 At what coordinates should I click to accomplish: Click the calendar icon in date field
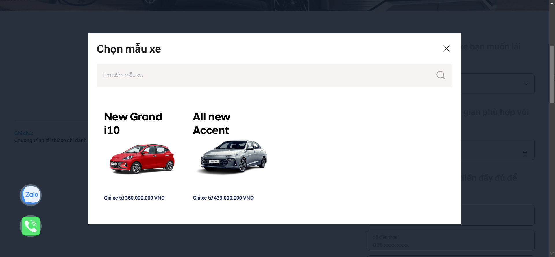[525, 154]
